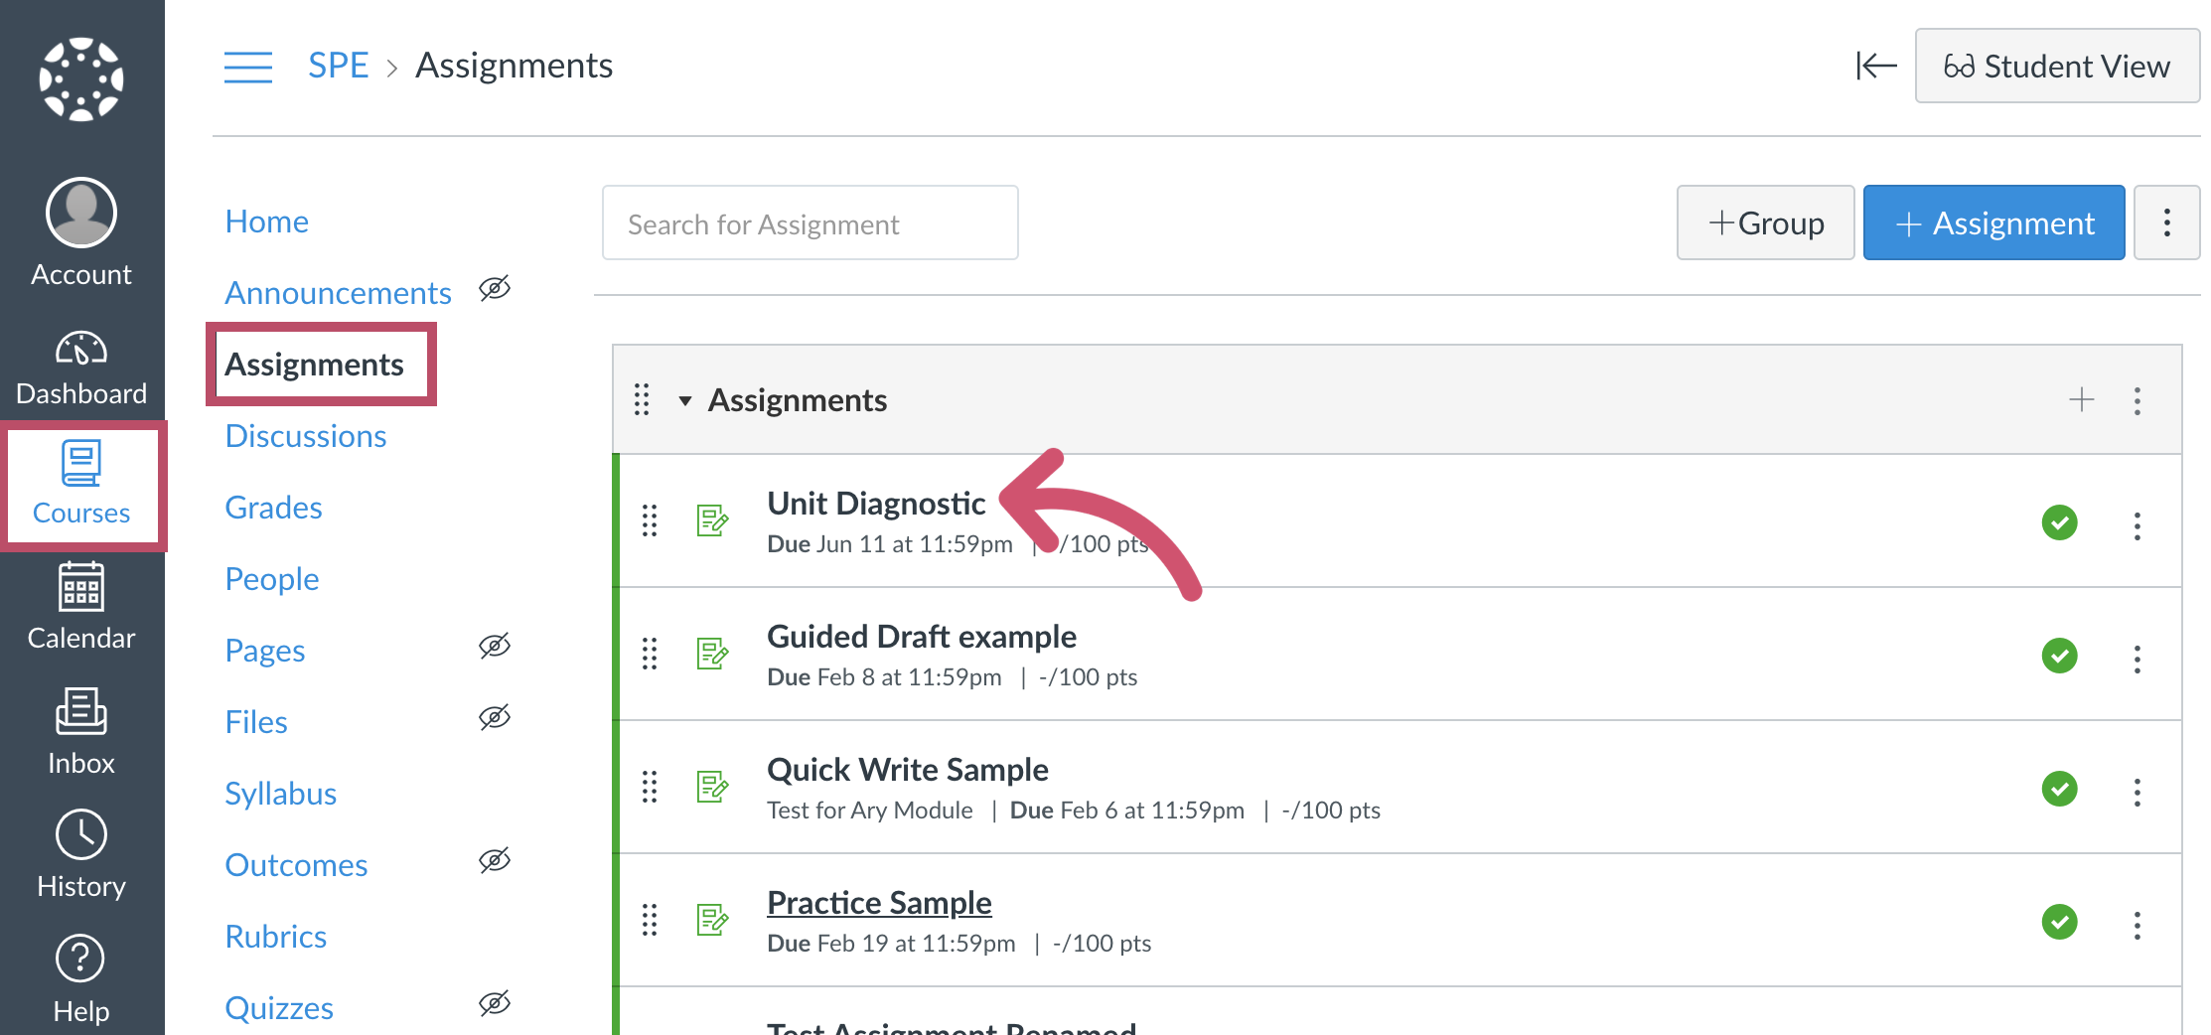The height and width of the screenshot is (1035, 2211).
Task: Open the Account avatar menu
Action: point(81,232)
